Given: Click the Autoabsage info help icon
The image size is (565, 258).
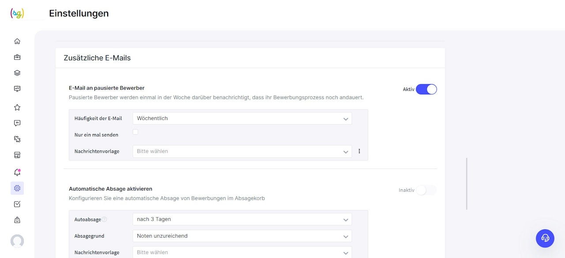Looking at the screenshot, I should [x=105, y=219].
